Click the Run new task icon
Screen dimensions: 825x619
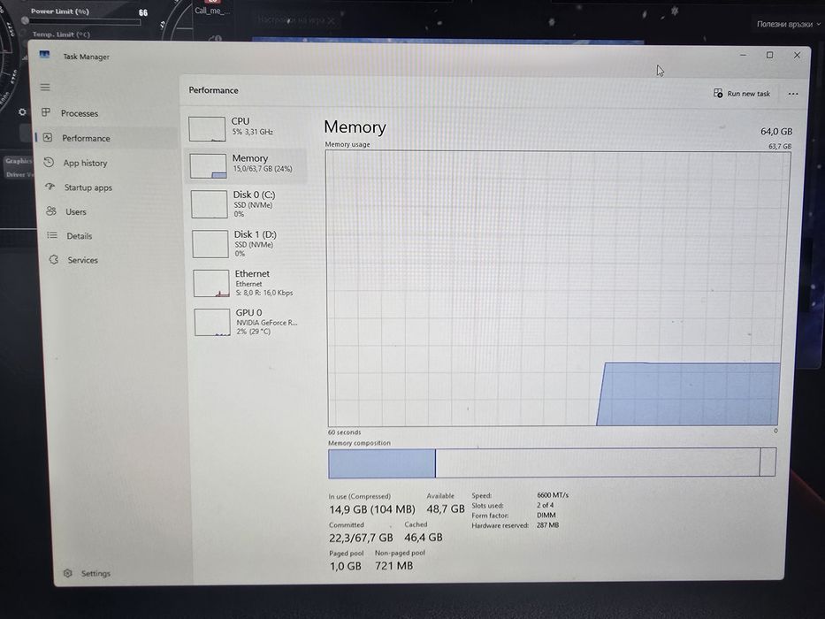718,93
